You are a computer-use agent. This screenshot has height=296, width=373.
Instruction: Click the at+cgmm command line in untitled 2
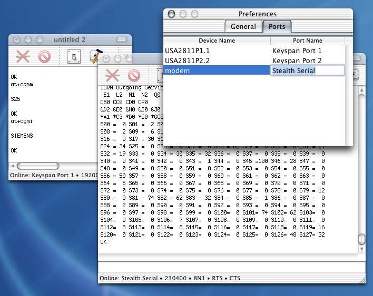tap(22, 84)
